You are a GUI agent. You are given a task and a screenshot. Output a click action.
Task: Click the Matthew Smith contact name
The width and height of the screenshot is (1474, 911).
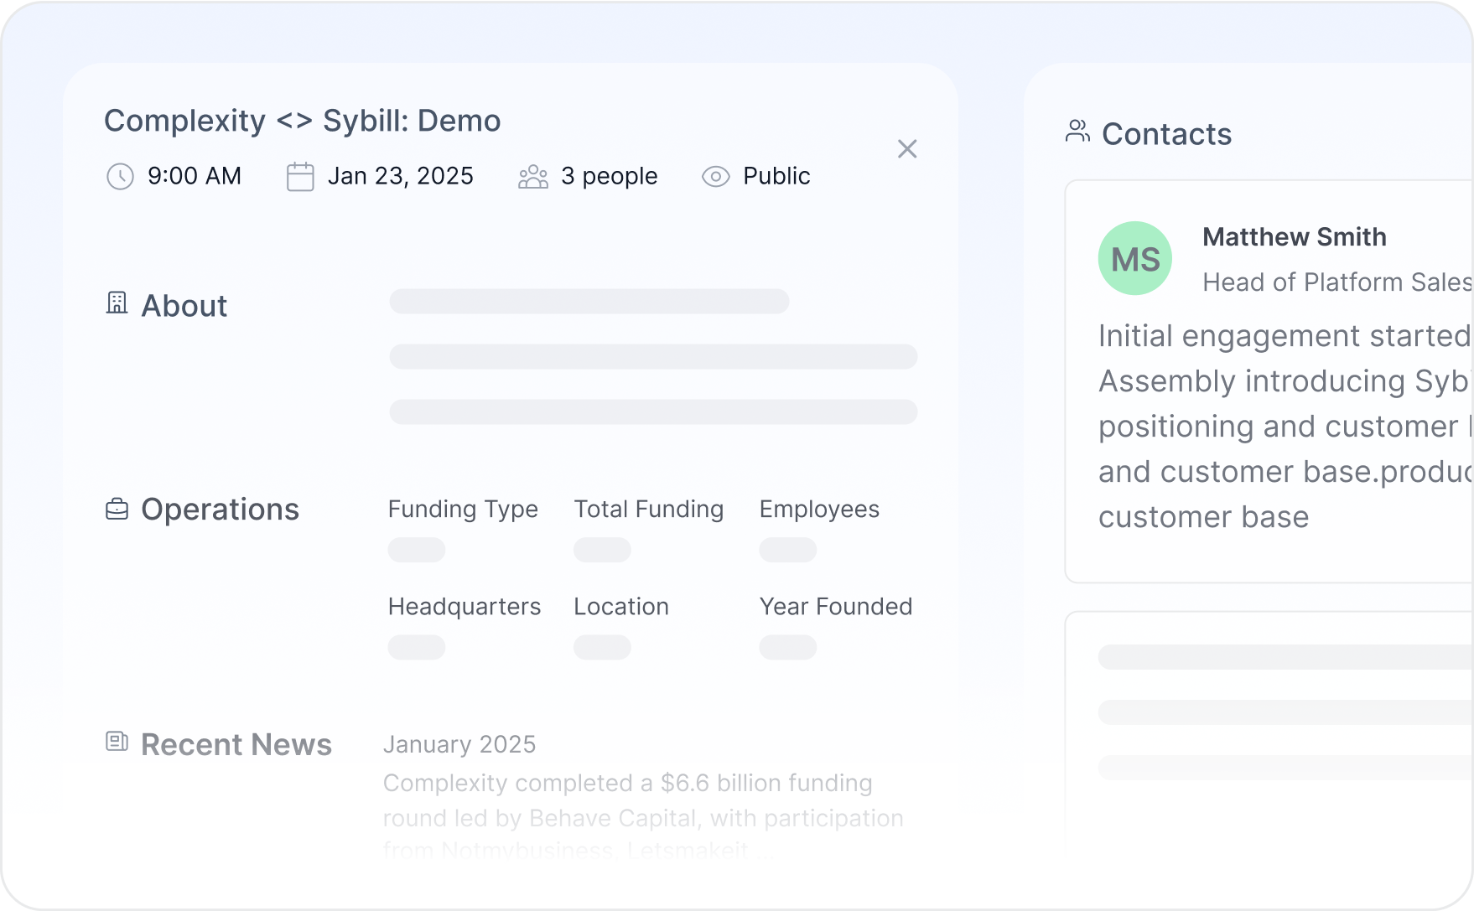[x=1295, y=237]
